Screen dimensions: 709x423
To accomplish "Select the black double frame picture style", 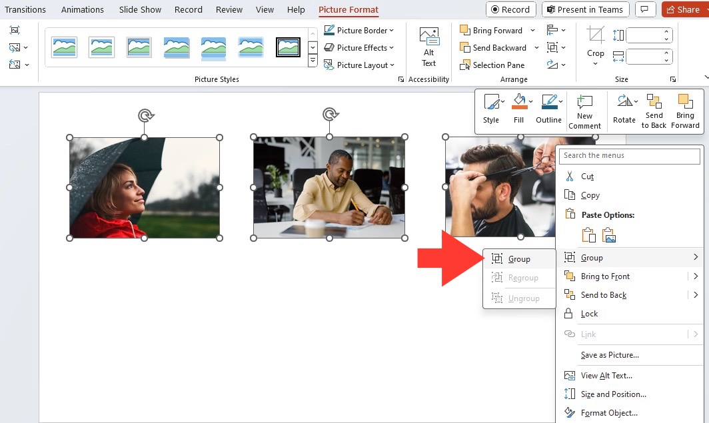I will tap(288, 47).
